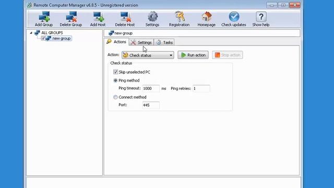The width and height of the screenshot is (334, 188).
Task: Open Registration keys icon
Action: [180, 17]
